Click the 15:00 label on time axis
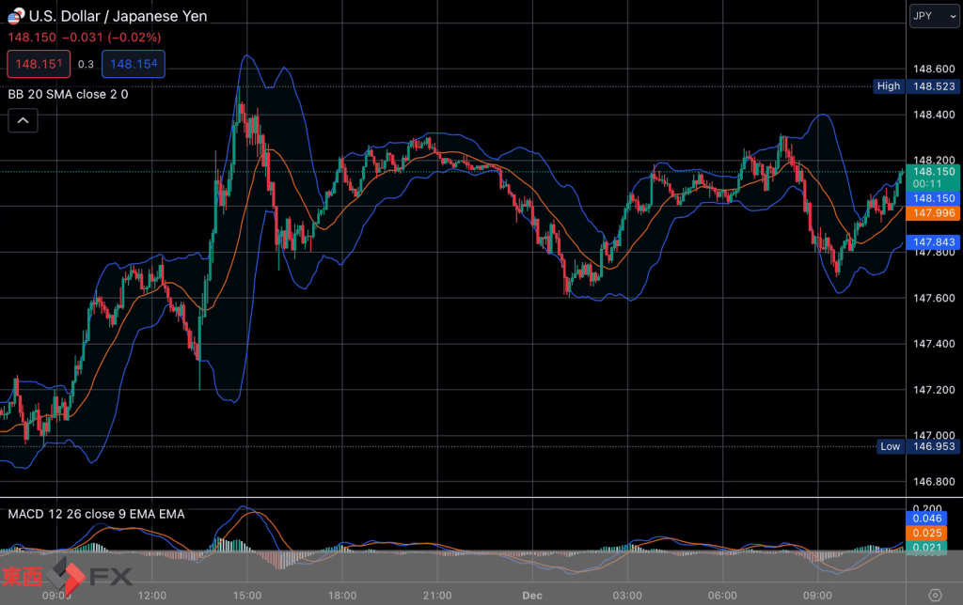The image size is (963, 605). (246, 595)
